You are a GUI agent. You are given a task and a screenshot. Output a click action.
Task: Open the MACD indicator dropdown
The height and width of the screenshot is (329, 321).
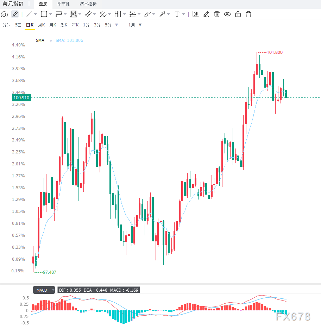pos(53,290)
